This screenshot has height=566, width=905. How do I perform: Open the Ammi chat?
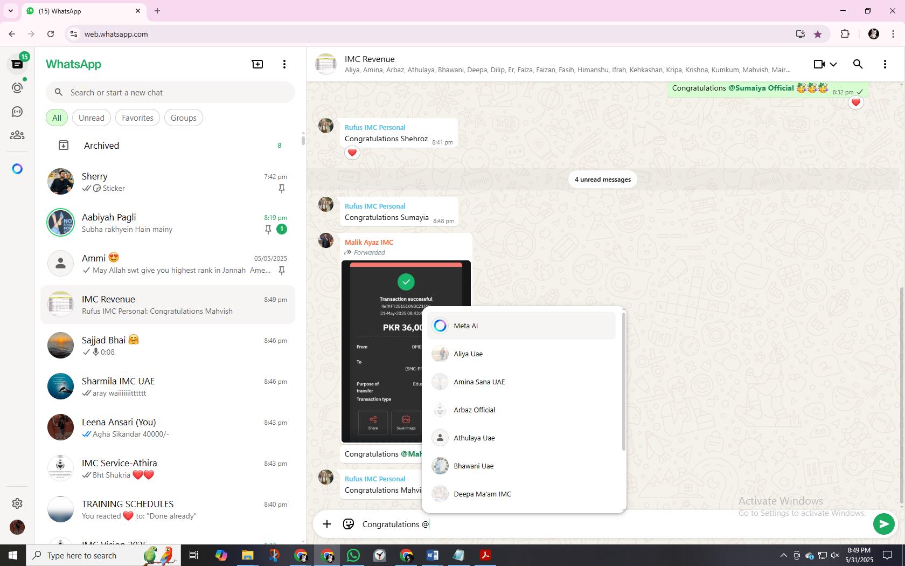168,264
